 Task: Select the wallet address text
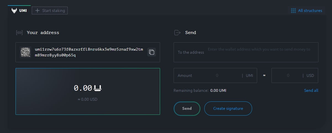coord(89,52)
